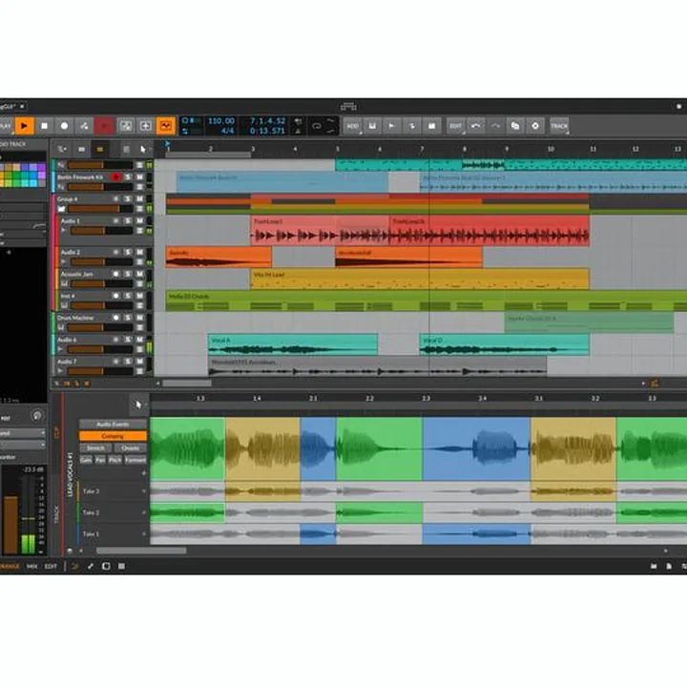Click the Formant button

[x=135, y=460]
